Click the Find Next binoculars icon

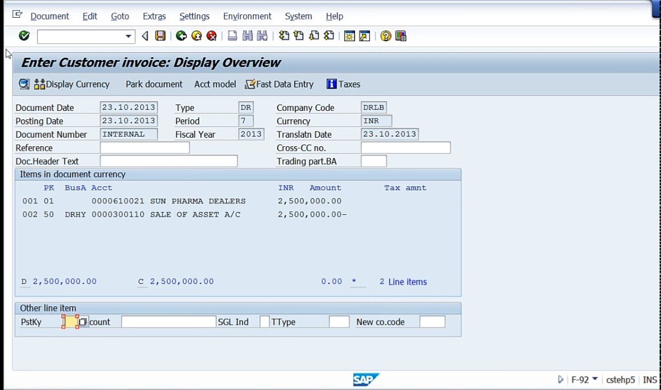(262, 36)
